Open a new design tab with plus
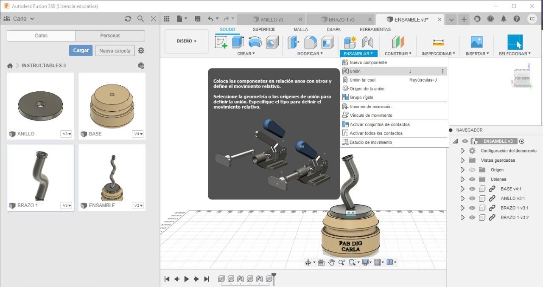 464,19
